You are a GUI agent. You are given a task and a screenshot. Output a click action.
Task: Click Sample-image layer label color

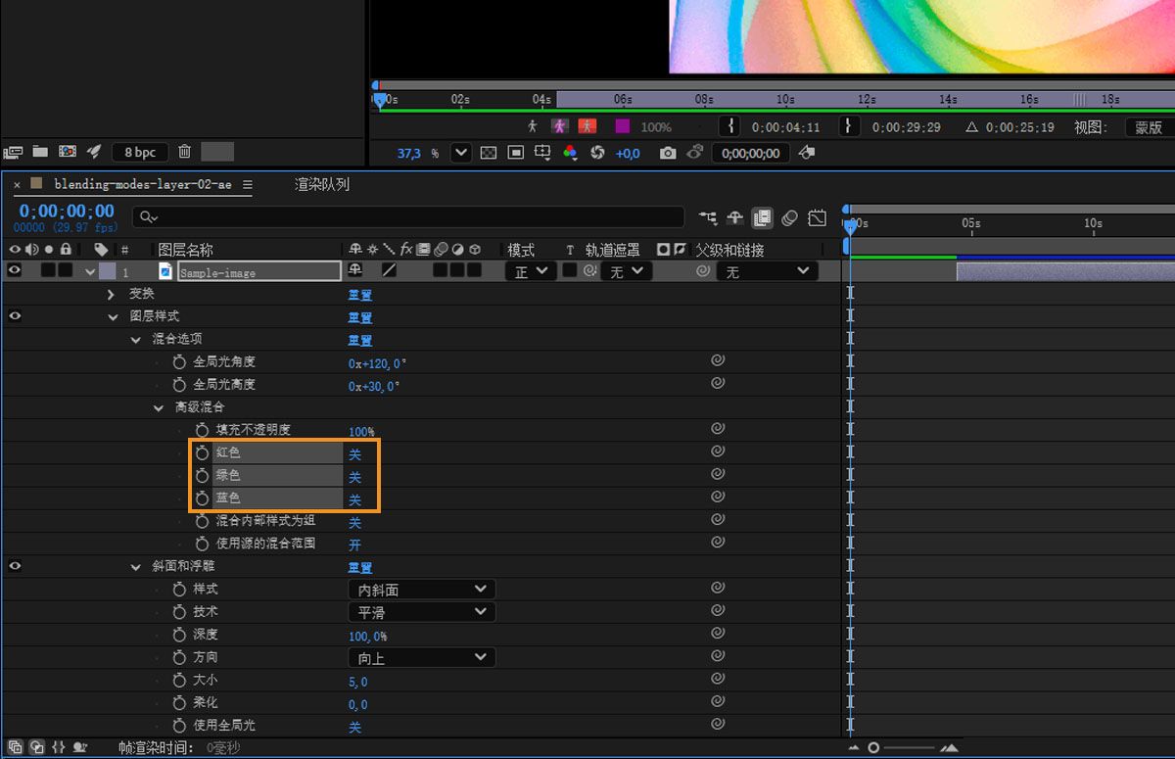(x=107, y=271)
